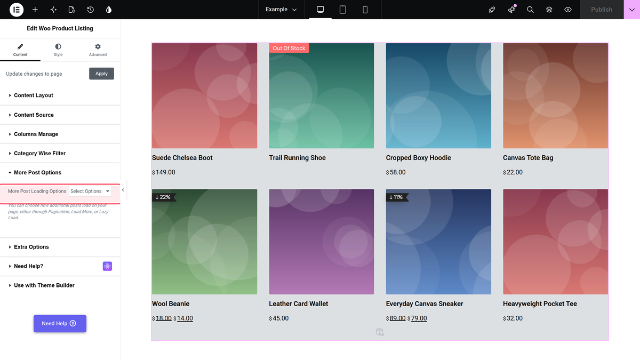The height and width of the screenshot is (360, 640).
Task: Click the Trail Running Shoe product image
Action: [x=322, y=96]
